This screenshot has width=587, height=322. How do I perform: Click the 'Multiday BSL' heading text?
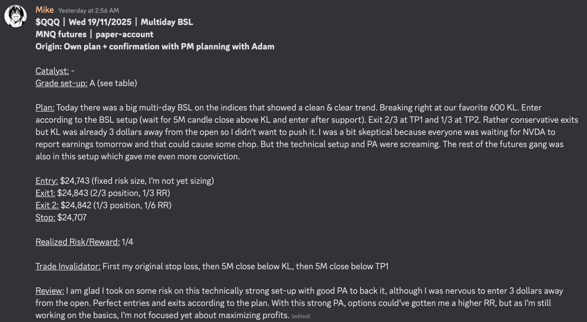(x=167, y=22)
